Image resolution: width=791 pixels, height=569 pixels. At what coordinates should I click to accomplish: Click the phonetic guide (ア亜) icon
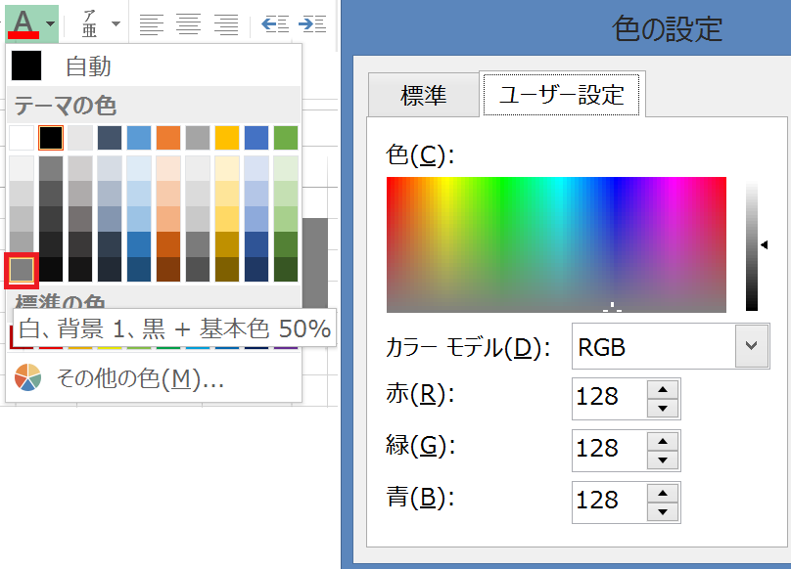(90, 22)
